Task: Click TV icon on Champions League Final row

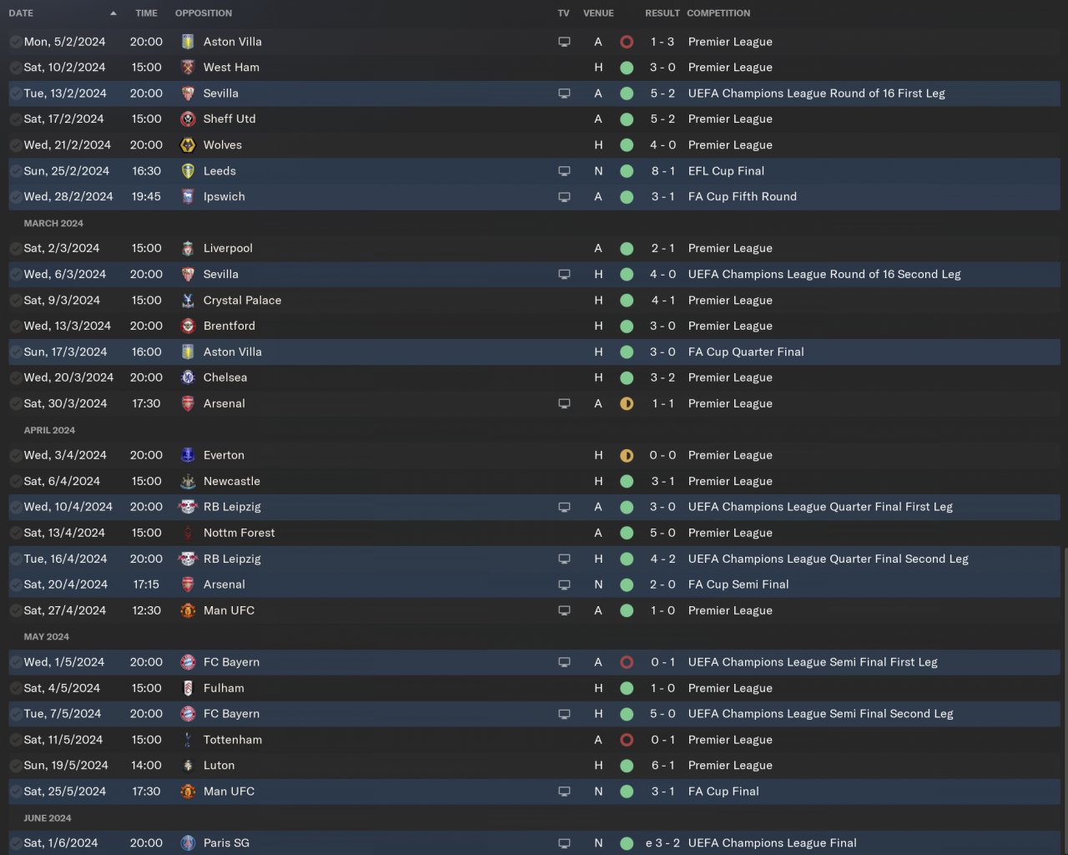Action: [x=564, y=843]
